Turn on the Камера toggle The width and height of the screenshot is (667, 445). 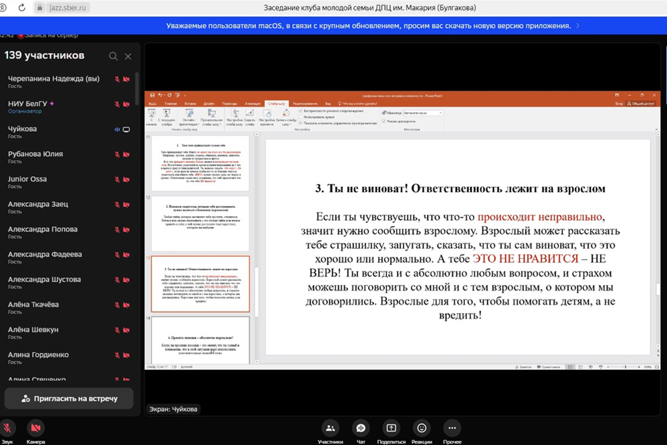pos(36,428)
